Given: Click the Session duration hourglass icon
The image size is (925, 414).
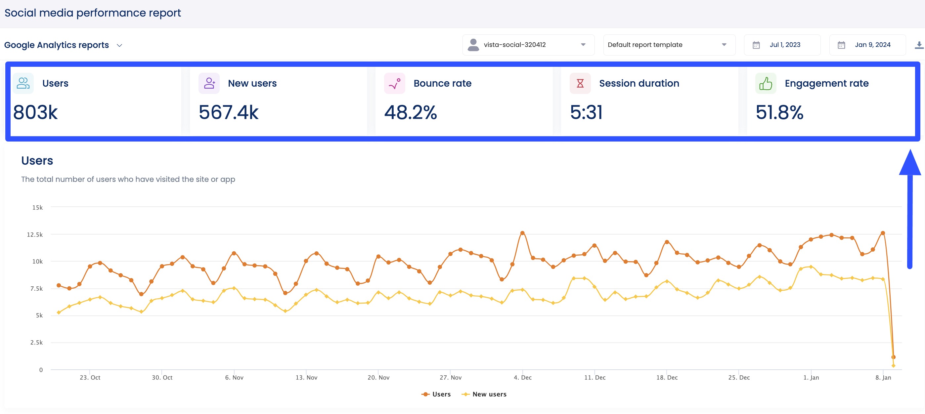Looking at the screenshot, I should tap(580, 83).
